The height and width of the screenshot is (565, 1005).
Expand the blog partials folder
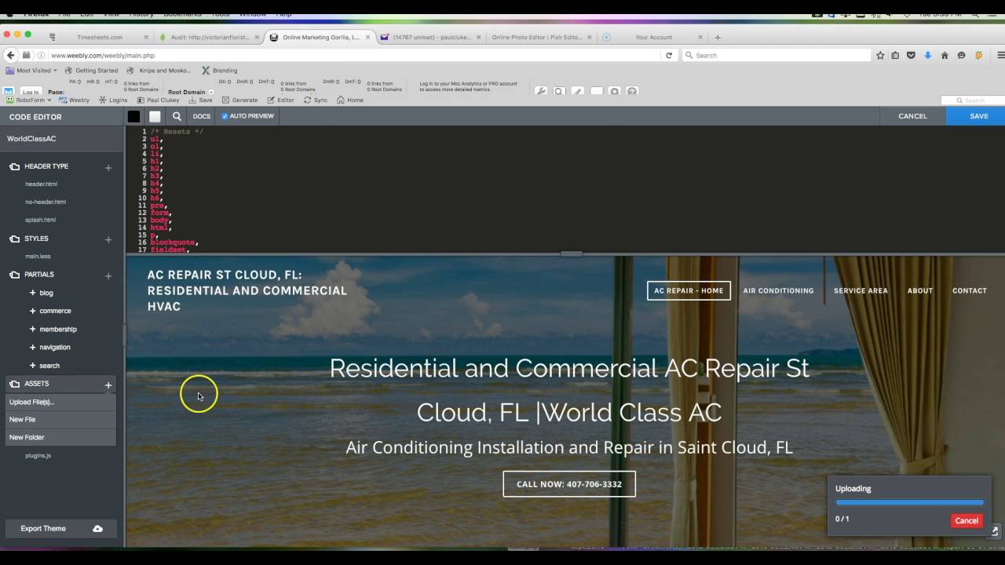tap(32, 293)
